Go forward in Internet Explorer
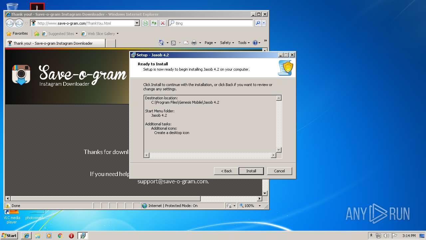 point(19,23)
